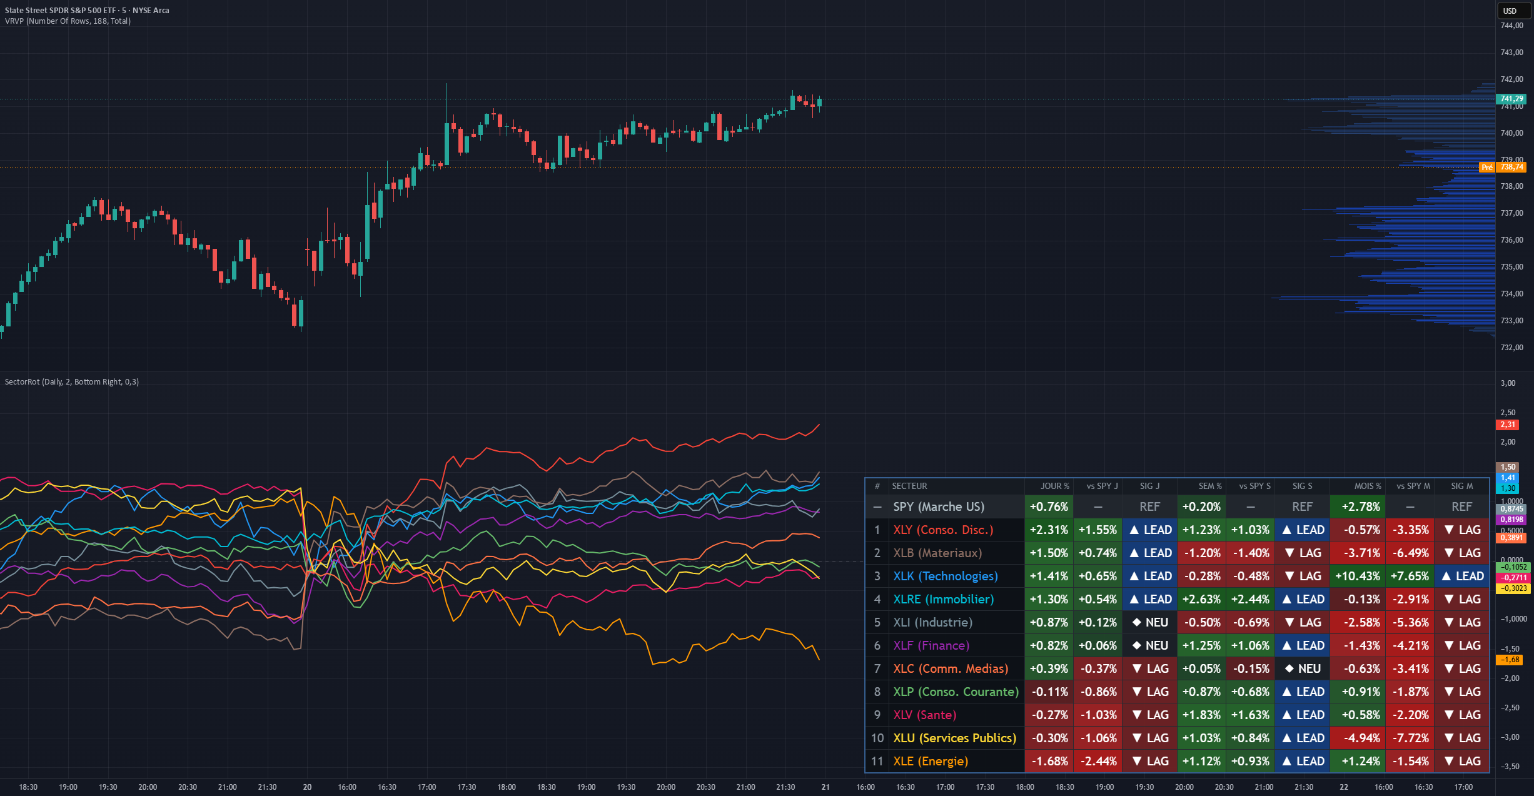This screenshot has height=796, width=1534.
Task: Click the 2,31 red scale label
Action: [1508, 425]
